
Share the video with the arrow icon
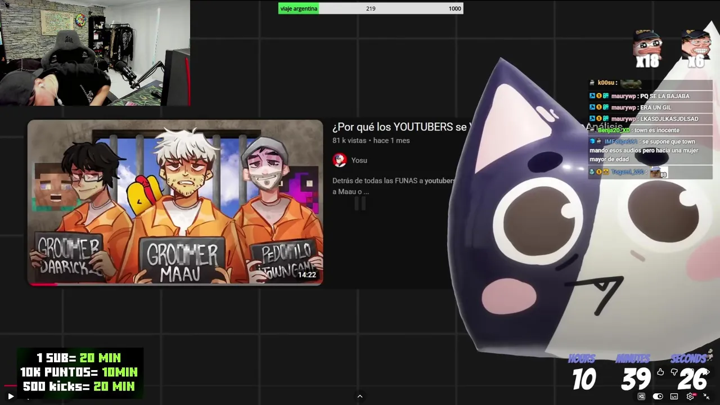click(706, 372)
